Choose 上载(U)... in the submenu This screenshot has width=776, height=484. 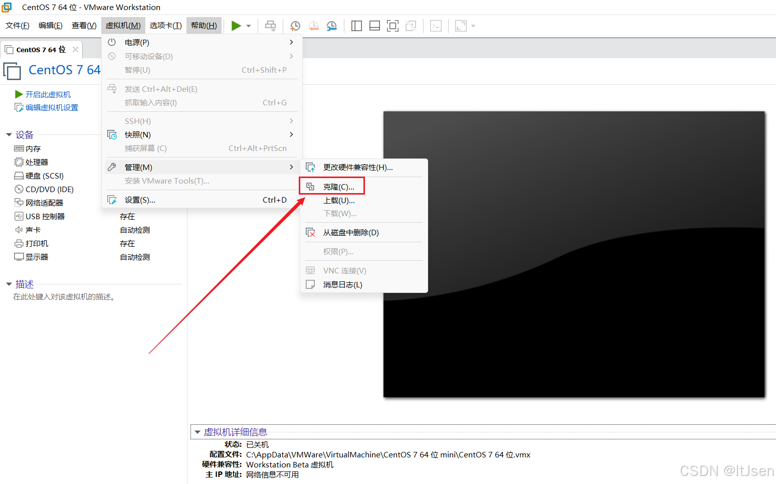click(x=363, y=201)
